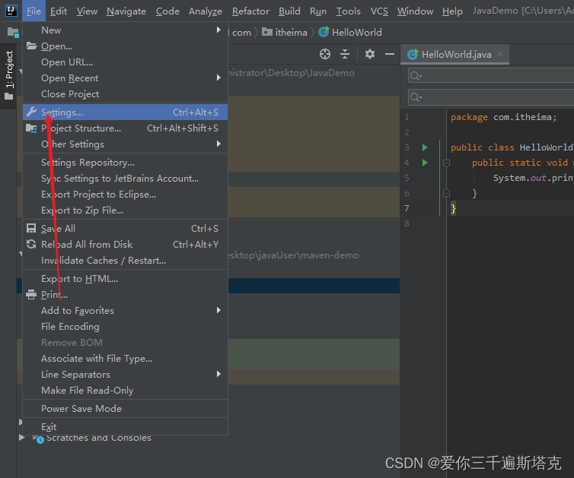Click the project module icon on toolbar
Image resolution: width=574 pixels, height=478 pixels.
[13, 33]
